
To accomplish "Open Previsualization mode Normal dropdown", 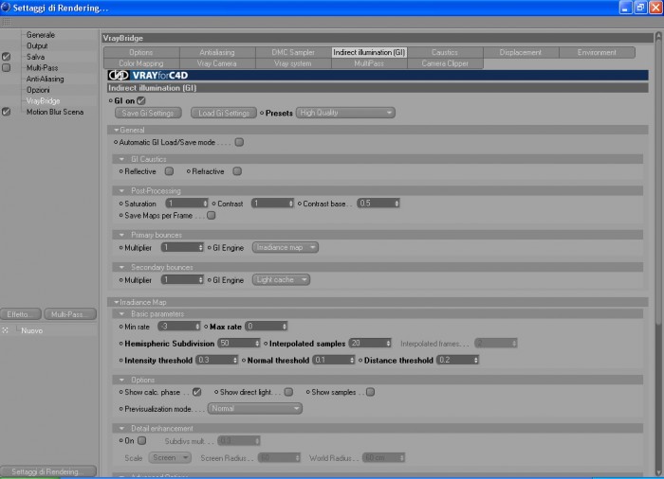I will (x=254, y=408).
